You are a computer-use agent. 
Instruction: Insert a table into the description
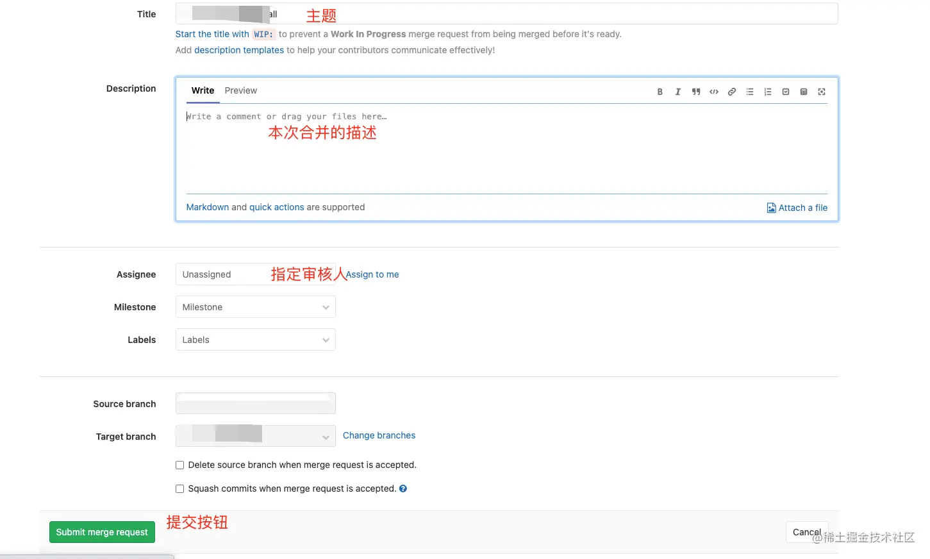point(804,92)
